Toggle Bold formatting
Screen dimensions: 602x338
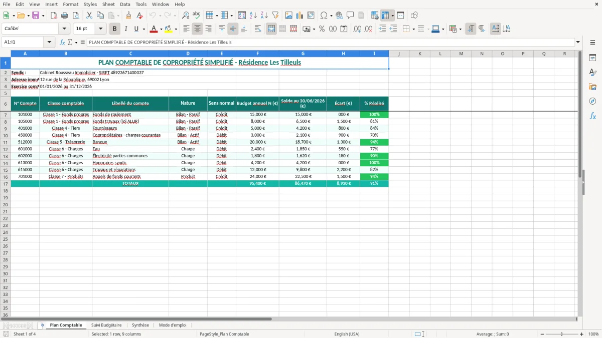point(114,29)
